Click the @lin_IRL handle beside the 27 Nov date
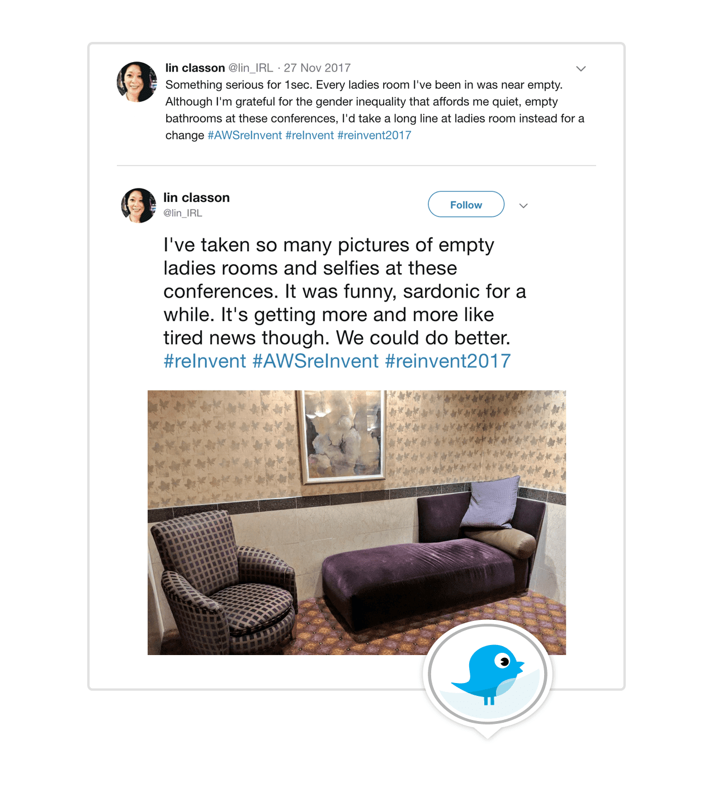This screenshot has height=791, width=713. point(251,68)
